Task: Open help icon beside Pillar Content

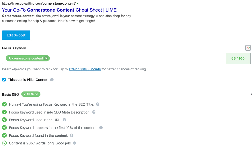Action: click(52, 80)
